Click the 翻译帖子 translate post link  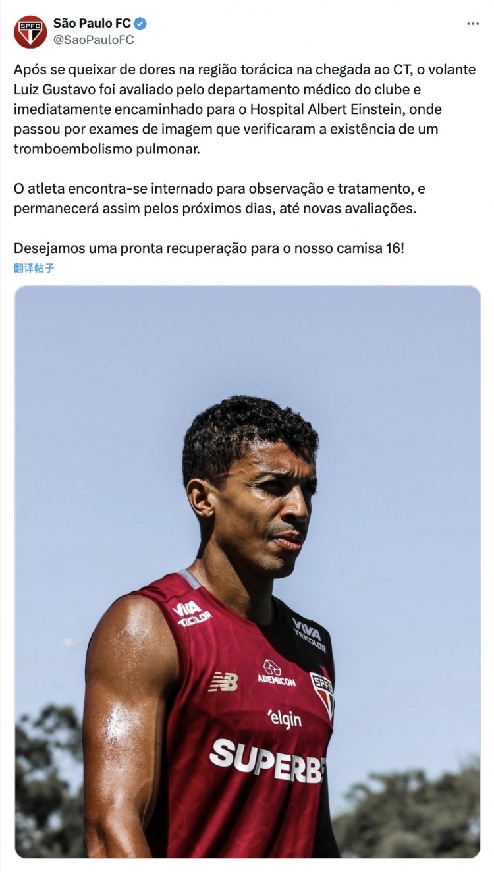pos(34,268)
